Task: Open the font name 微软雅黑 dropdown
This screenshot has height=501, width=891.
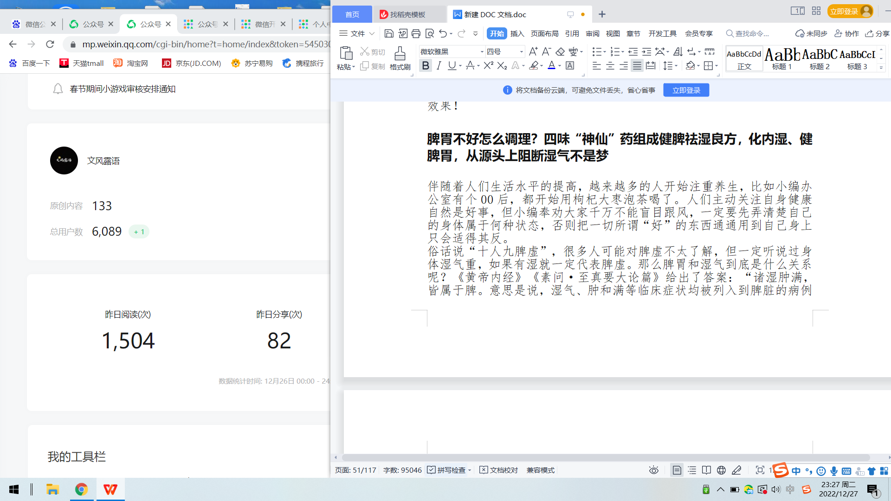Action: (x=482, y=51)
